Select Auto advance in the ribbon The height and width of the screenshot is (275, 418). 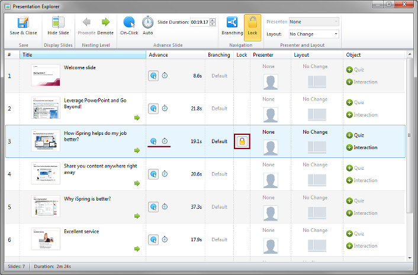[x=147, y=26]
